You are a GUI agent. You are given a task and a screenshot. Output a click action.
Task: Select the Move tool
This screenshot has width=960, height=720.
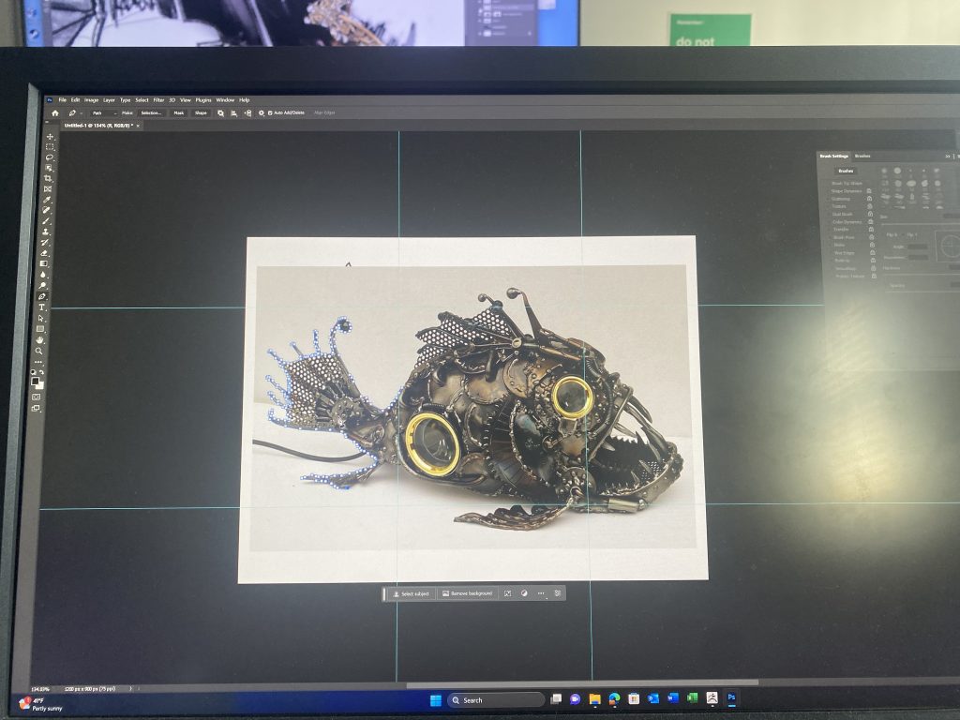point(51,137)
